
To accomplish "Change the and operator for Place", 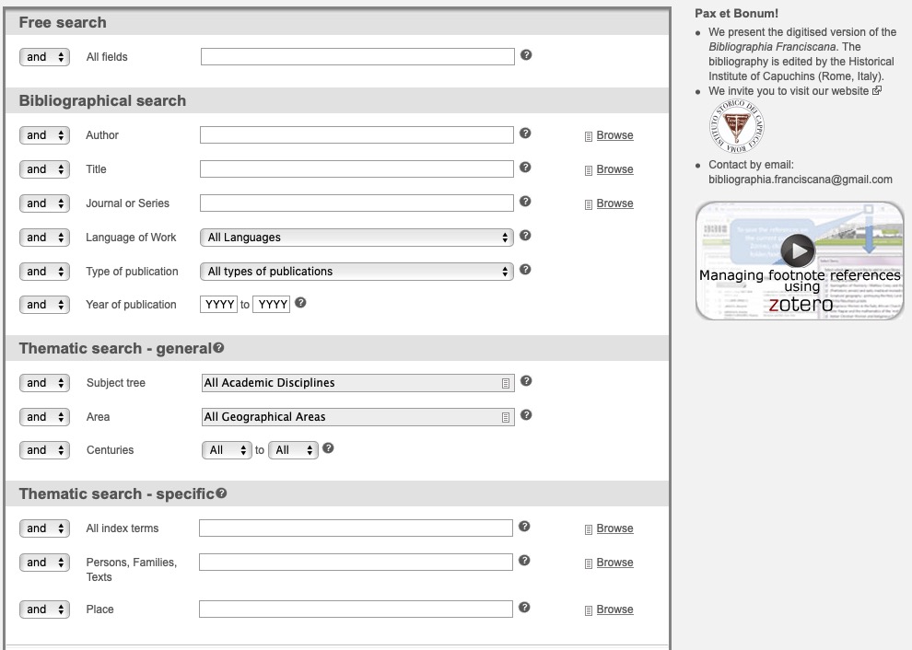I will click(x=44, y=609).
